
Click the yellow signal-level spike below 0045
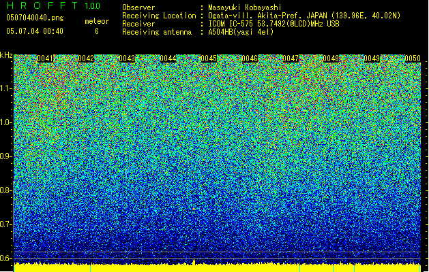[194, 262]
